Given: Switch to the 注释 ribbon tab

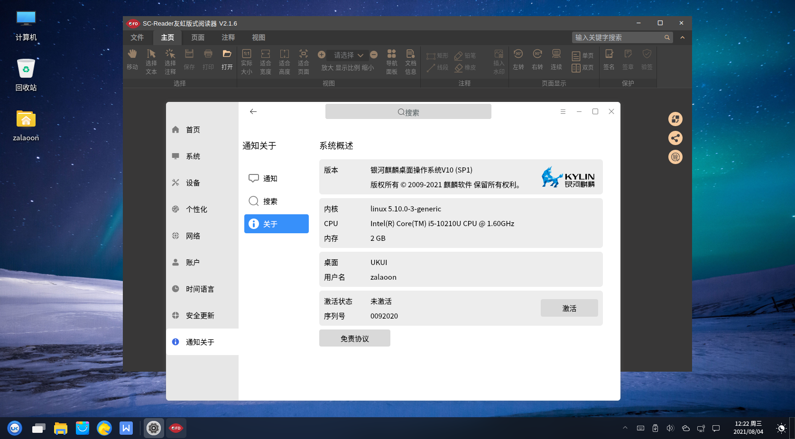Looking at the screenshot, I should (228, 37).
